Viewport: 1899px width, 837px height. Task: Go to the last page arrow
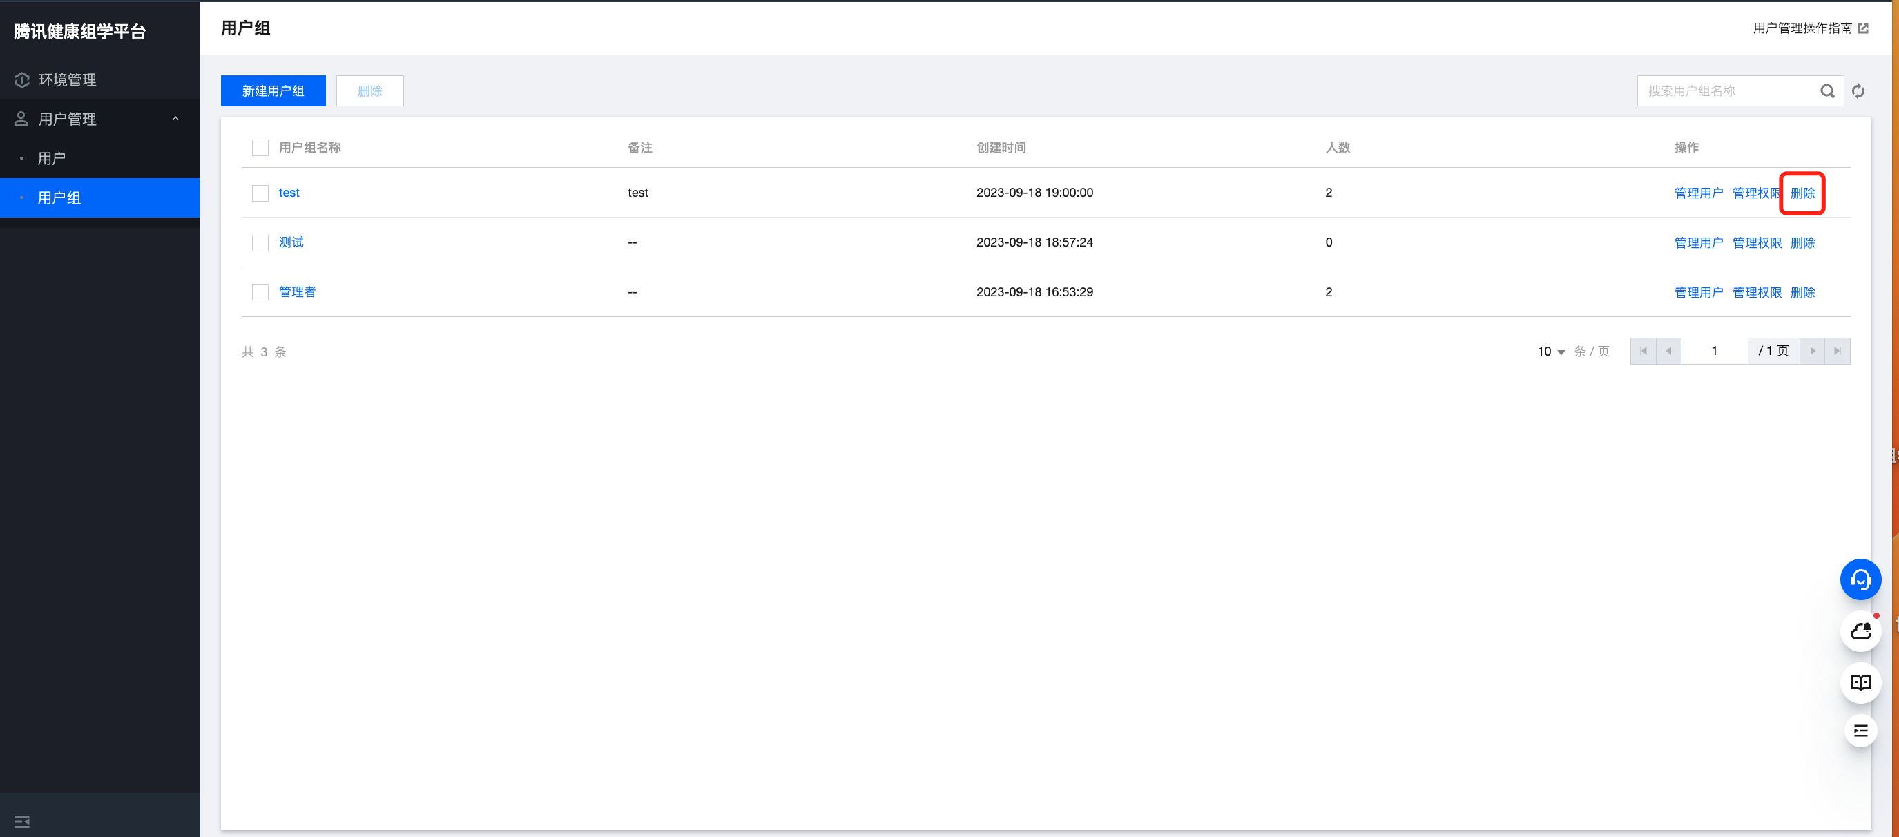coord(1837,351)
